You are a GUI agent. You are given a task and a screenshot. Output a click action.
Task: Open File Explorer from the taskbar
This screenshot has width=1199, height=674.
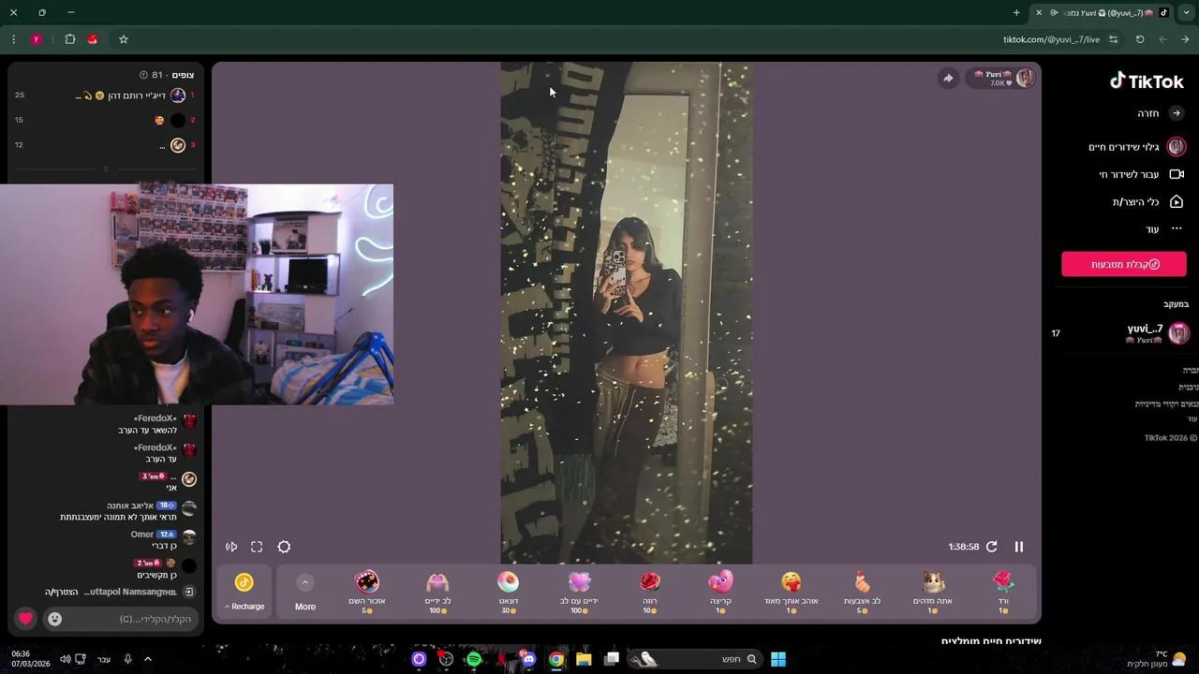click(x=584, y=659)
